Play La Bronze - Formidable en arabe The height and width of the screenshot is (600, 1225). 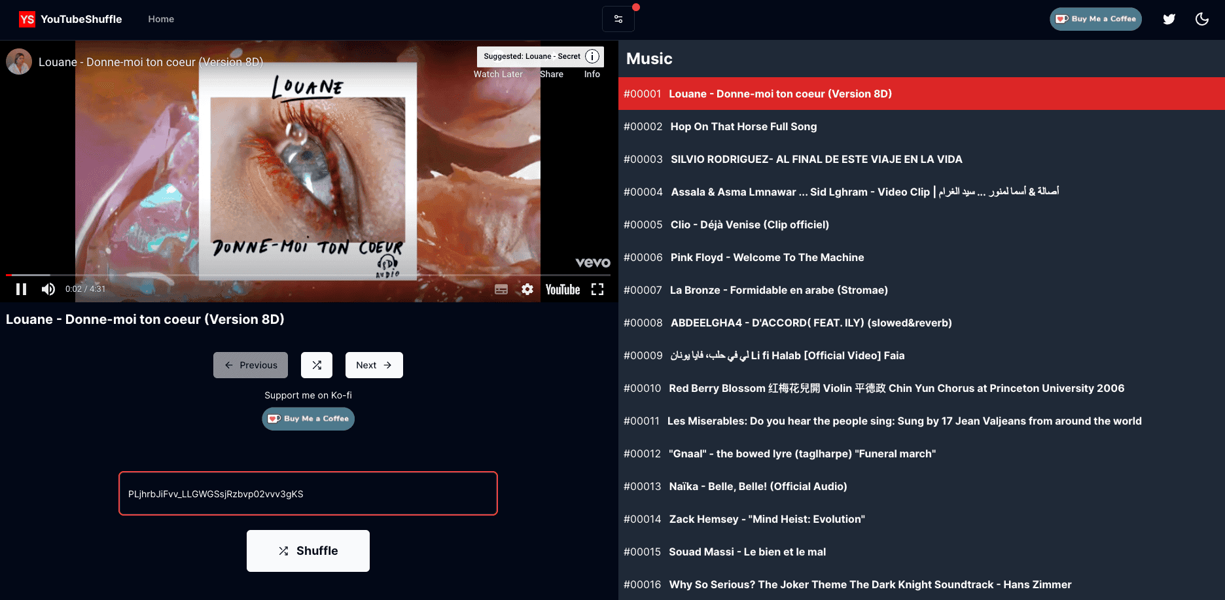(921, 290)
